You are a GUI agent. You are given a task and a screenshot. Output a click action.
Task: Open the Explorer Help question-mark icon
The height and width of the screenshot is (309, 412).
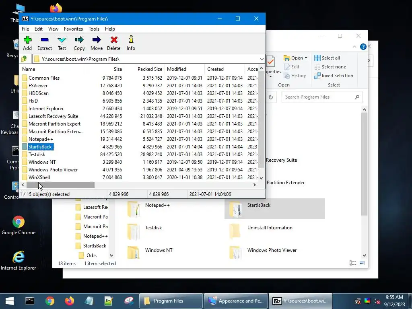coord(363,47)
